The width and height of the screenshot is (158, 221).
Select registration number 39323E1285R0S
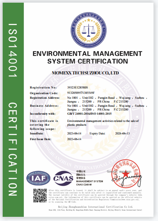pos(77,87)
